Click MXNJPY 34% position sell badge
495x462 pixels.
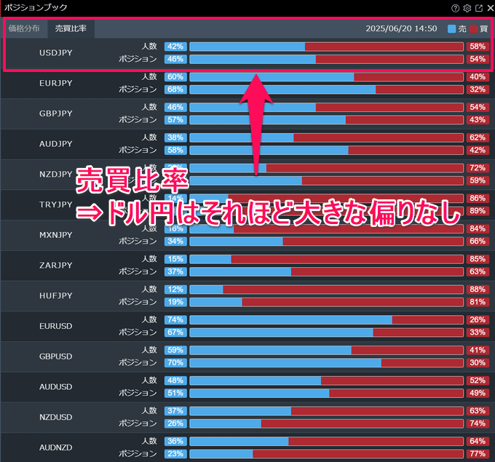175,241
